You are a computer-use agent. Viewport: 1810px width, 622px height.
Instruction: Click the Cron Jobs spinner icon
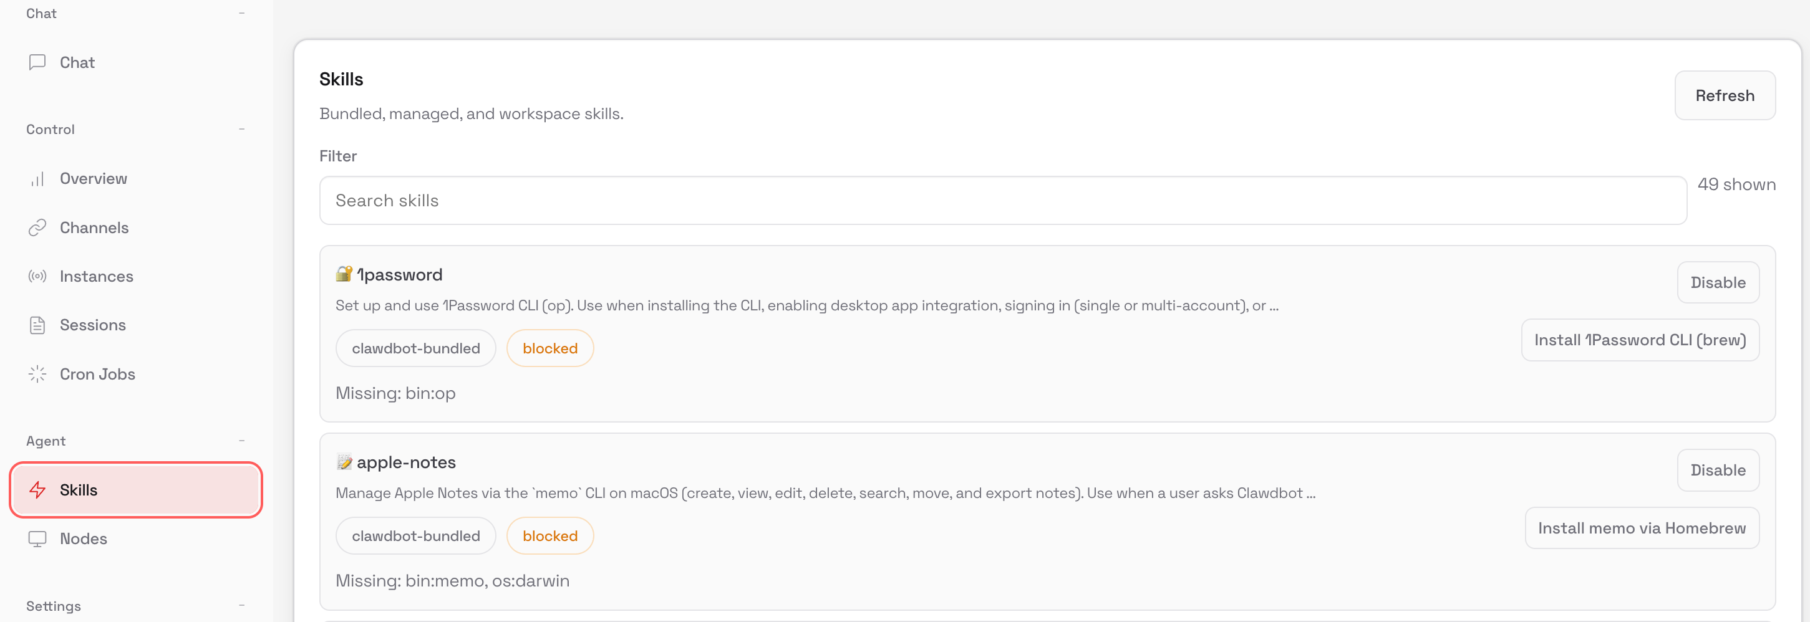[37, 374]
